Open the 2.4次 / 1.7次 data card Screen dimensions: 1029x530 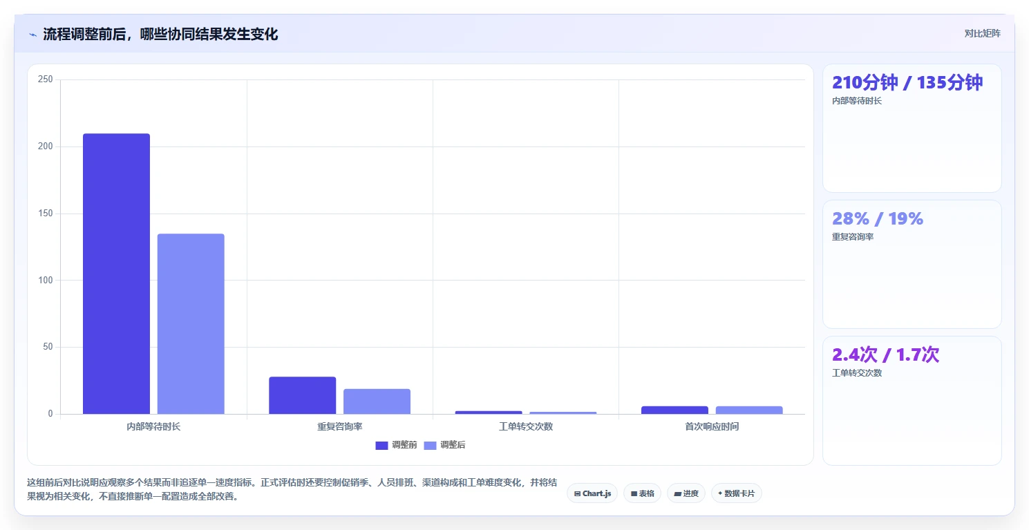[912, 400]
